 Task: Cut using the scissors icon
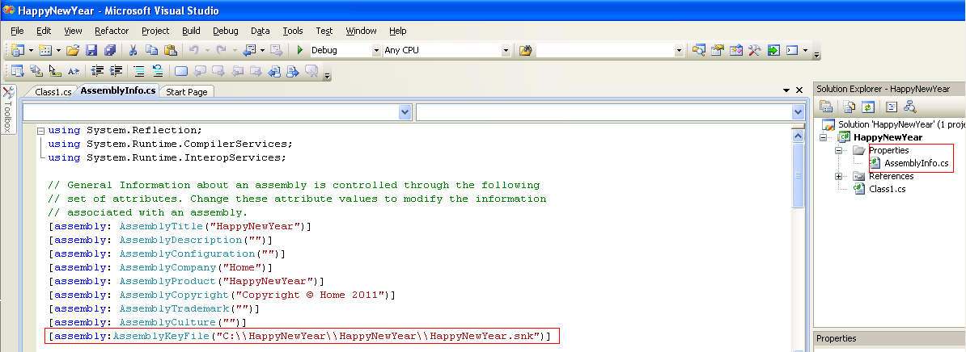(x=133, y=50)
